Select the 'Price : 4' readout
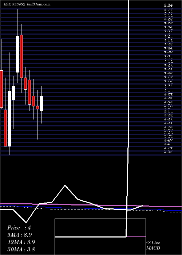The image size is (182, 255). click(x=19, y=228)
